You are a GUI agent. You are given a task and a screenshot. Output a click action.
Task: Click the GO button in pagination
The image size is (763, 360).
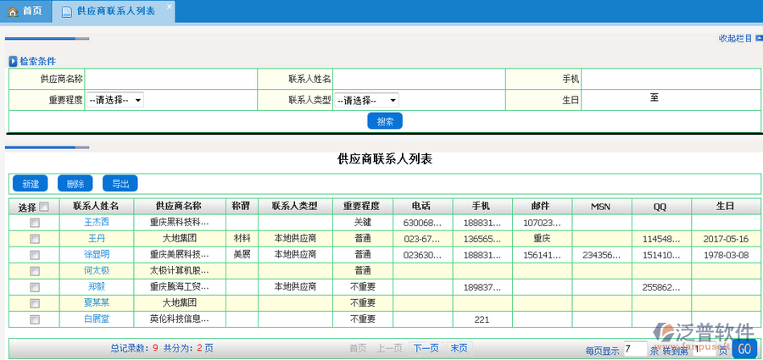[x=744, y=349]
